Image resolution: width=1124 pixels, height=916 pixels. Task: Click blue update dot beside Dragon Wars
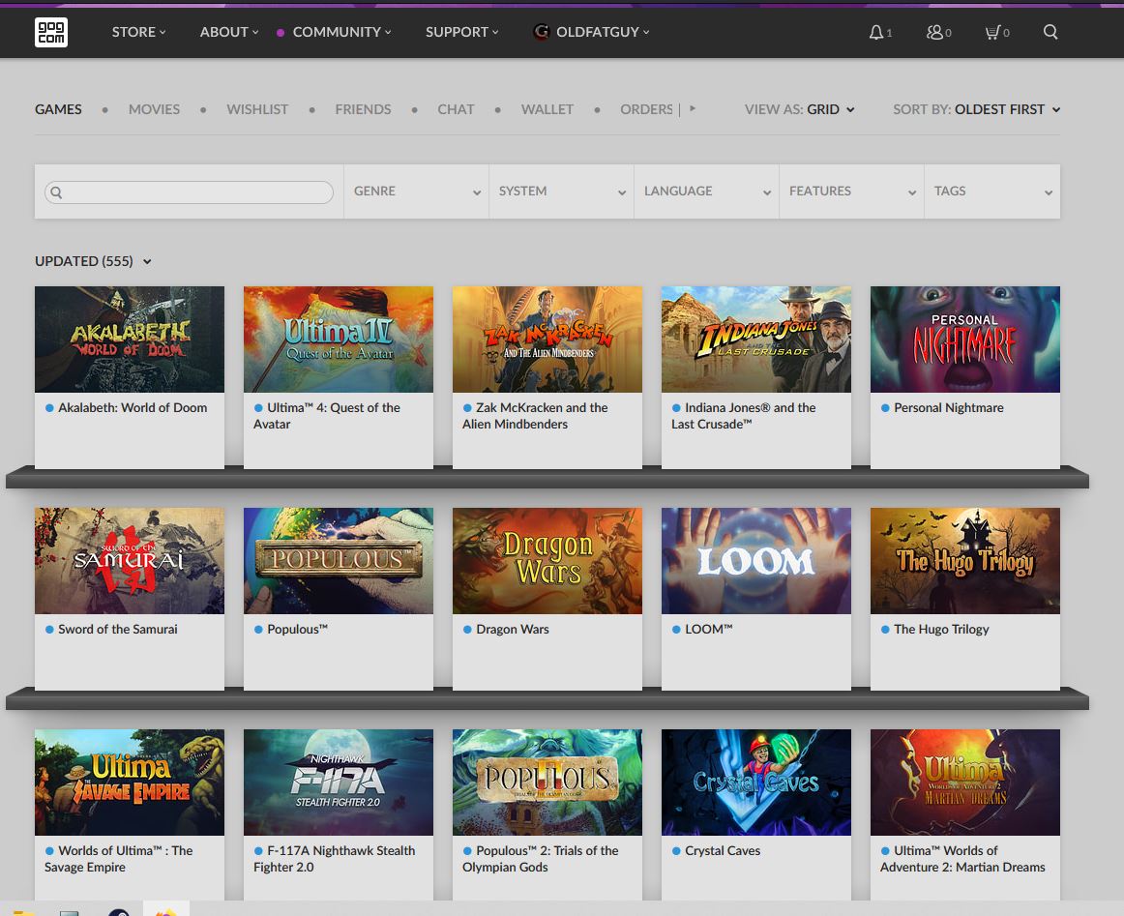[467, 630]
